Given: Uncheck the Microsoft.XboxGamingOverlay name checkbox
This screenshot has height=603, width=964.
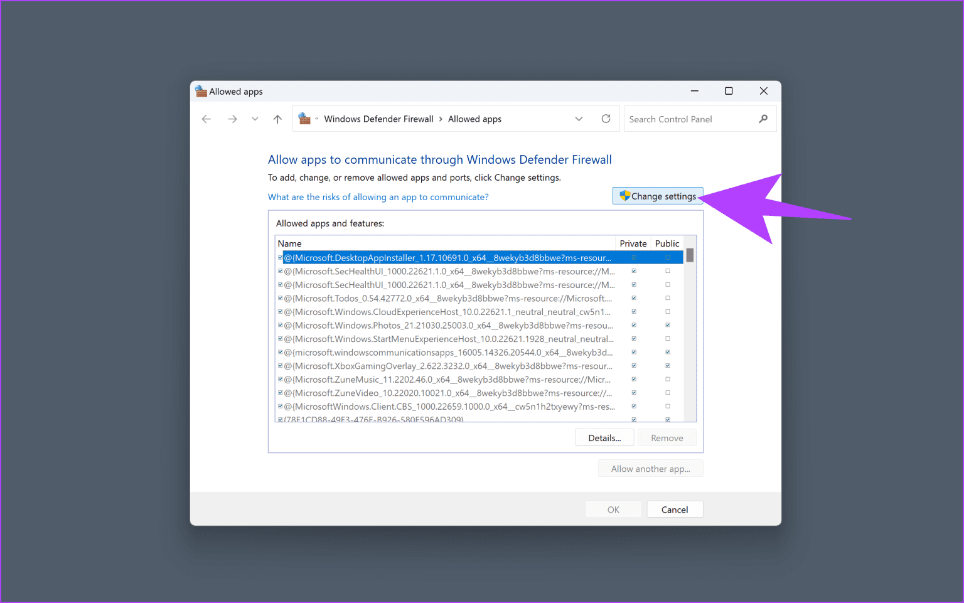Looking at the screenshot, I should [281, 366].
